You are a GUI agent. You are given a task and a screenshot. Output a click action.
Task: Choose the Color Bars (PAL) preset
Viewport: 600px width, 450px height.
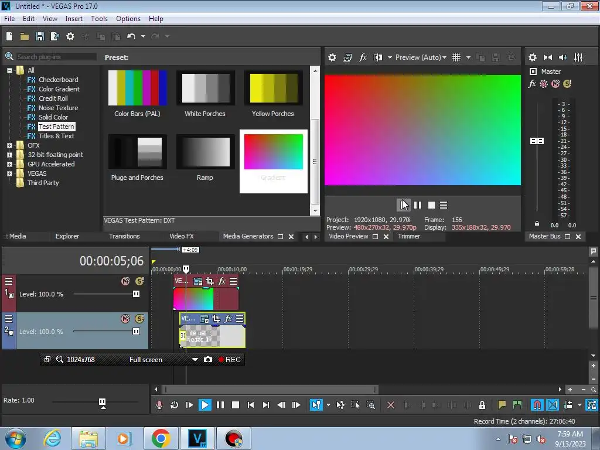137,88
